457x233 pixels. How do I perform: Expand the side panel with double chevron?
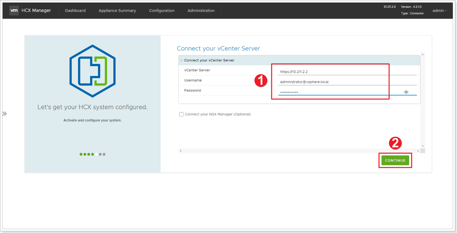4,114
